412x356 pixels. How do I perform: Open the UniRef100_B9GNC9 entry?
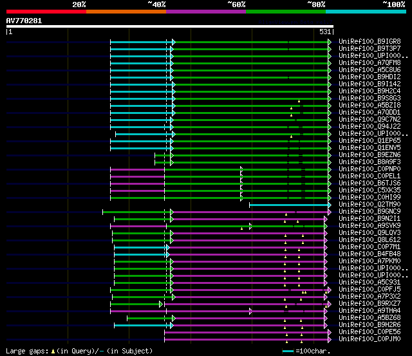(370, 212)
